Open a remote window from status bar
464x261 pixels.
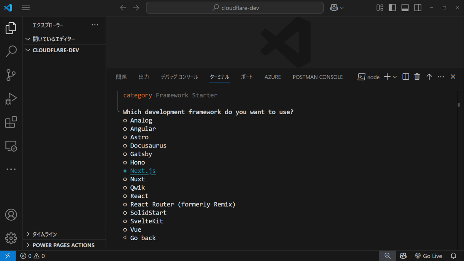[8, 256]
